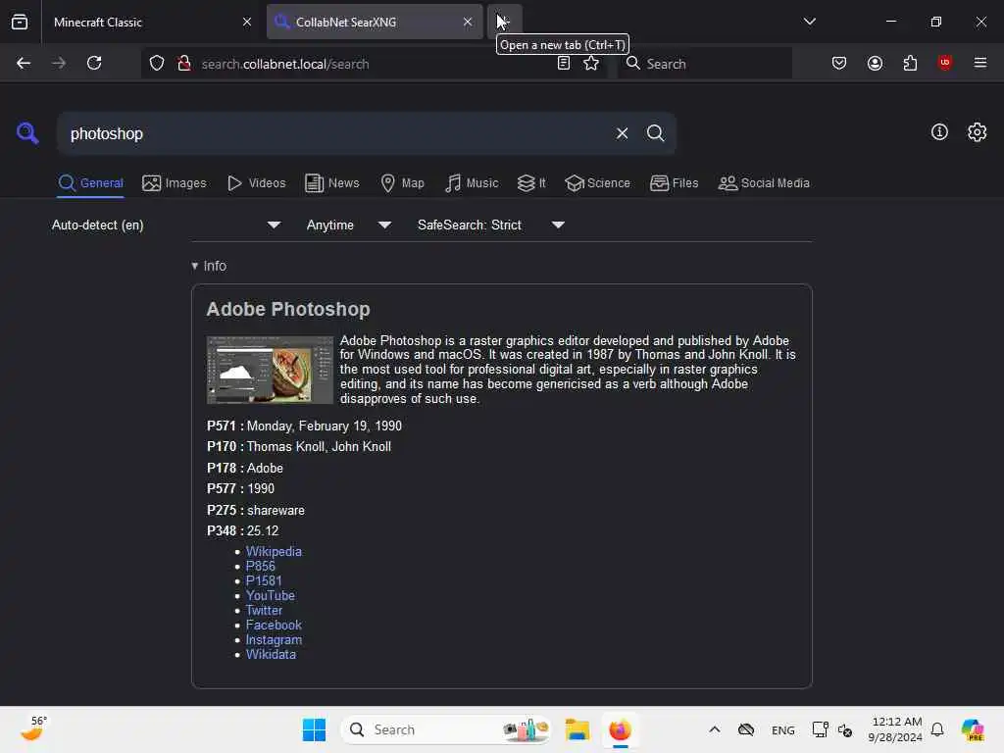This screenshot has height=753, width=1004.
Task: Open the P1581 link
Action: point(264,580)
